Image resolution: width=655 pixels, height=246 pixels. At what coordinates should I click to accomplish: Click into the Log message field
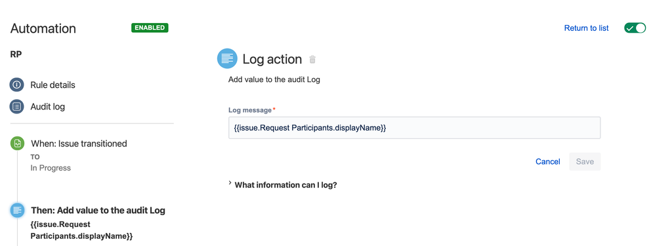click(414, 128)
